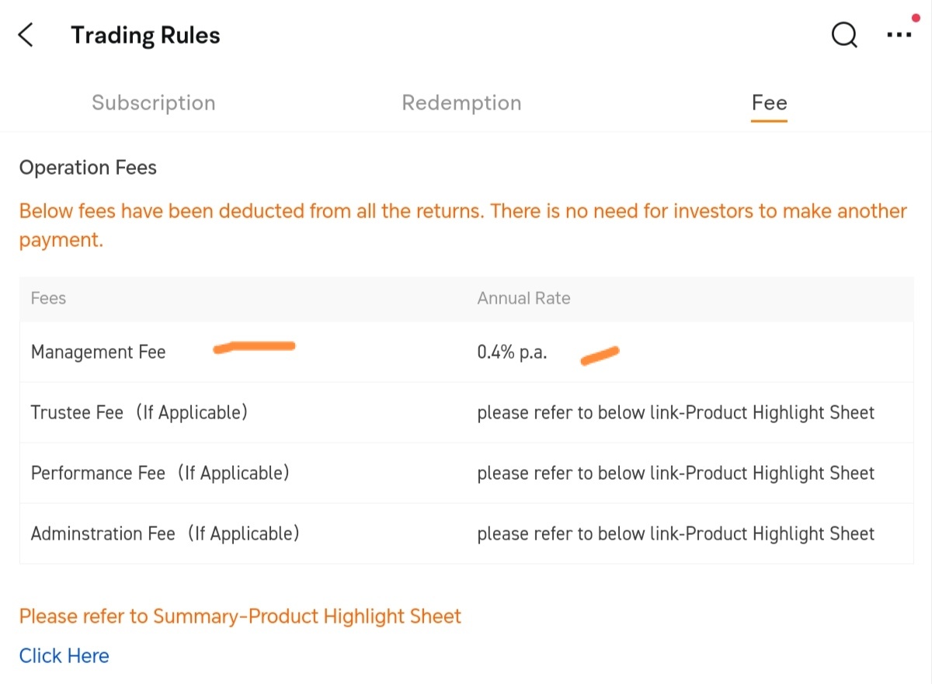Tap the Trading Rules page title

click(x=145, y=35)
